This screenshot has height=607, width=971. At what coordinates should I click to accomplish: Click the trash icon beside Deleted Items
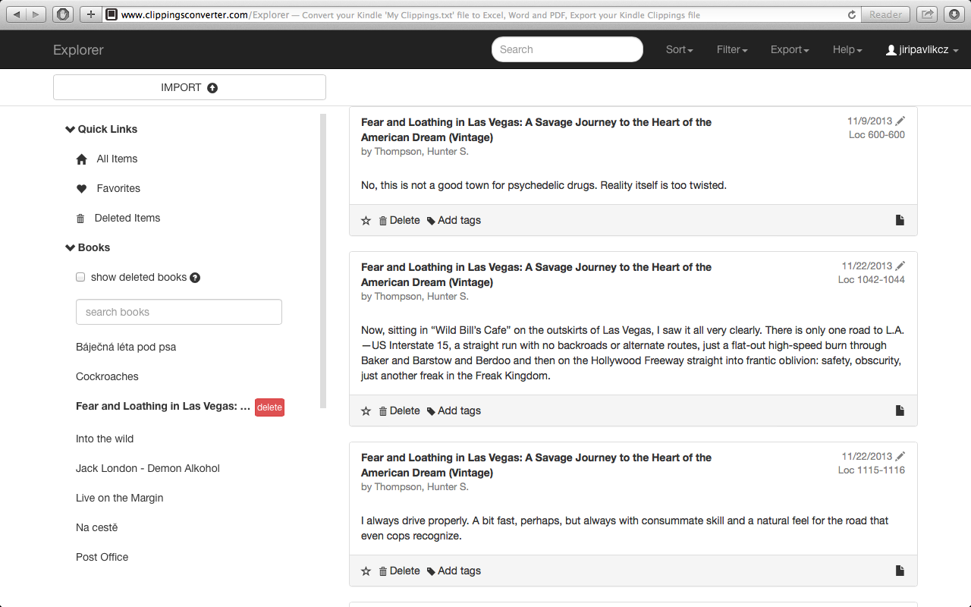(80, 219)
